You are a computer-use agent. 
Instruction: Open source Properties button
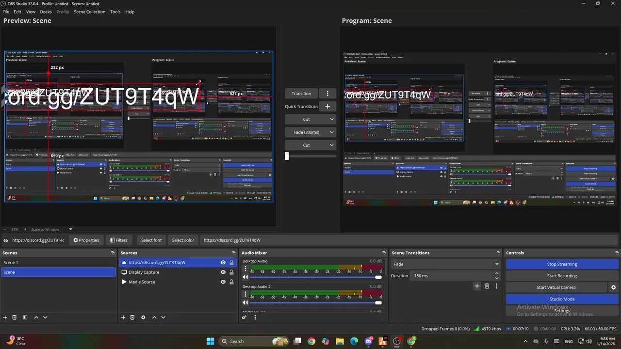tap(86, 240)
